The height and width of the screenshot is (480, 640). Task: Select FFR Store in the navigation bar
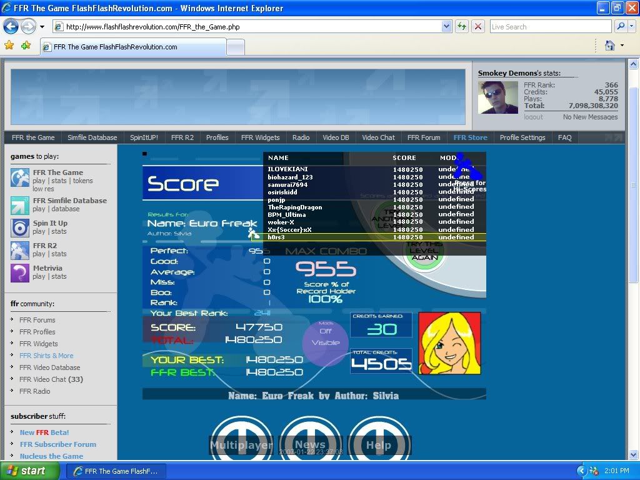(470, 137)
